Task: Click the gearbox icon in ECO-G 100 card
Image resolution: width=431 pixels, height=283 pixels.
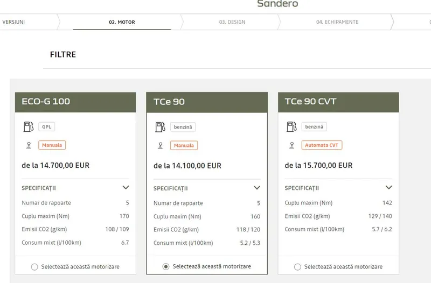Action: [28, 145]
